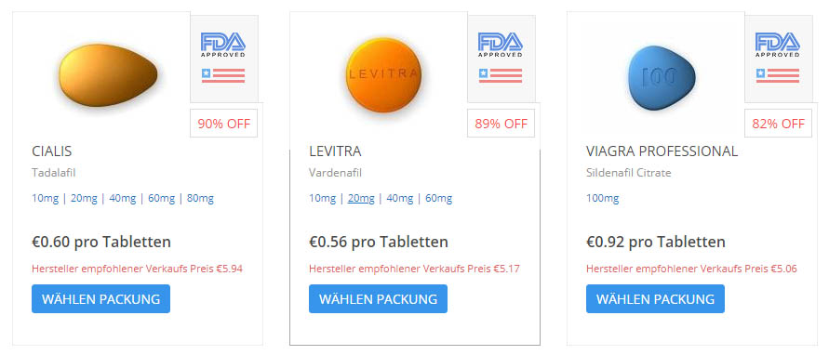Viewport: 829px width, 355px height.
Task: Select the Viagra Professional 100mg link
Action: click(602, 199)
